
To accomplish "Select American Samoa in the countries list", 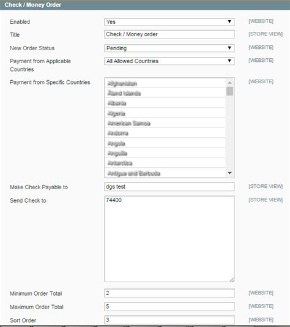I will pos(165,123).
